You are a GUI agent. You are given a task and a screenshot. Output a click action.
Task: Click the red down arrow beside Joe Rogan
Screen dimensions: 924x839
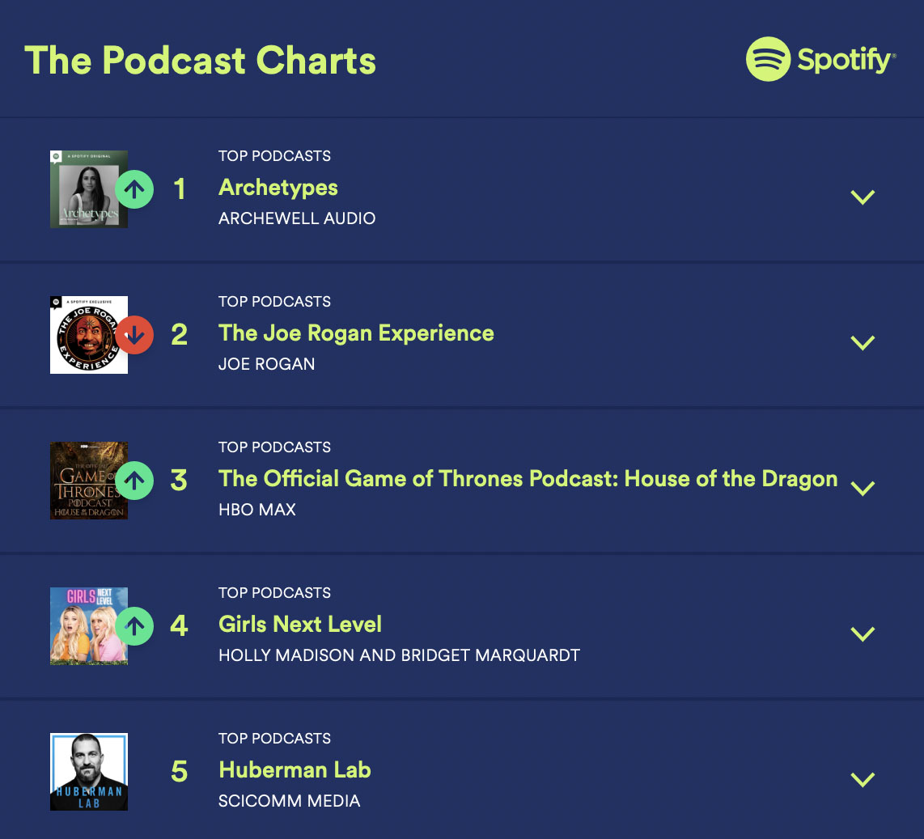(x=134, y=335)
